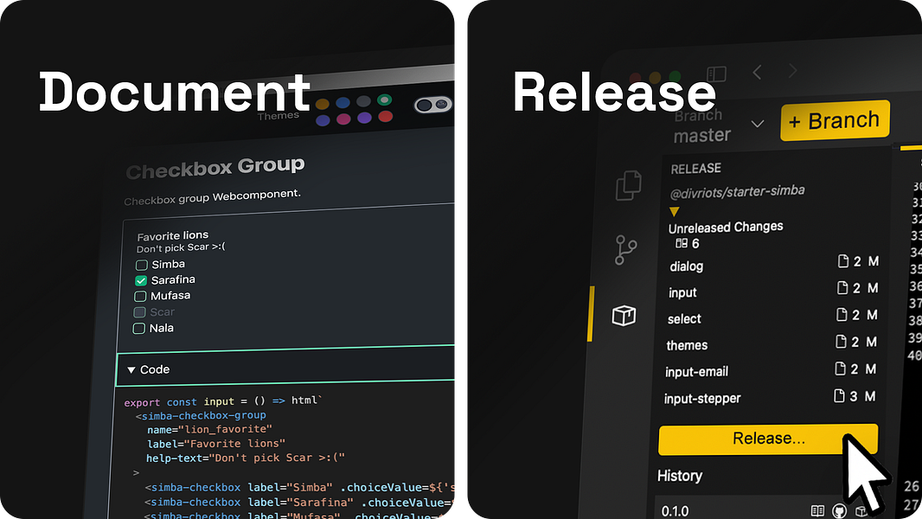Click the yellow Release... button

(768, 439)
